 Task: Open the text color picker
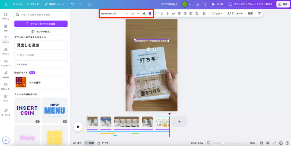pos(144,13)
